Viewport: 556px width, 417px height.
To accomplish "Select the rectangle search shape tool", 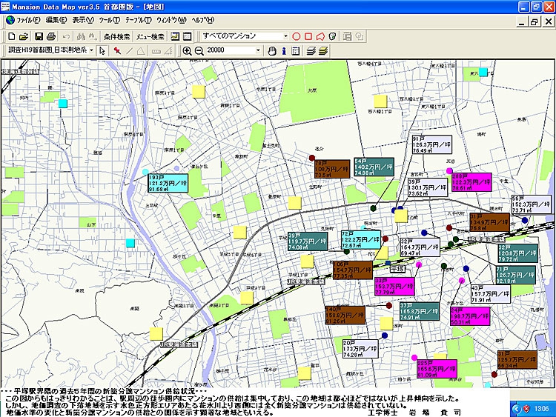I will tap(308, 36).
